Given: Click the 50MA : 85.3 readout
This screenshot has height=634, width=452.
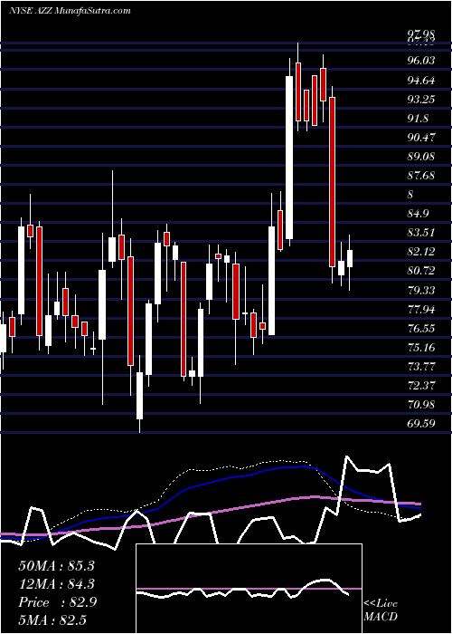Looking at the screenshot, I should (x=56, y=566).
